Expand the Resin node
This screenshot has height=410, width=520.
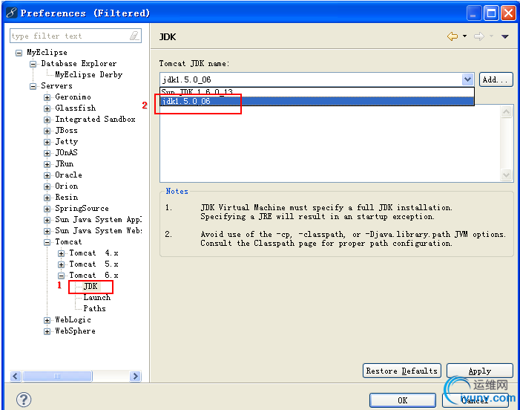[47, 198]
